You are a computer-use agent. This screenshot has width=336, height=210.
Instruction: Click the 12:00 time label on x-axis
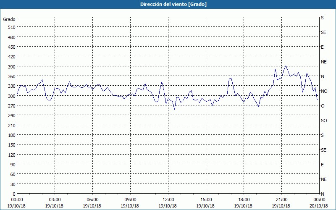[x=168, y=199]
